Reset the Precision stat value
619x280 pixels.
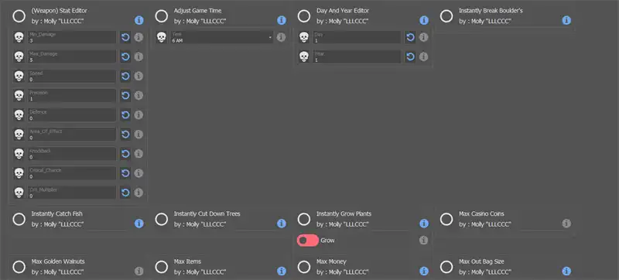[125, 95]
